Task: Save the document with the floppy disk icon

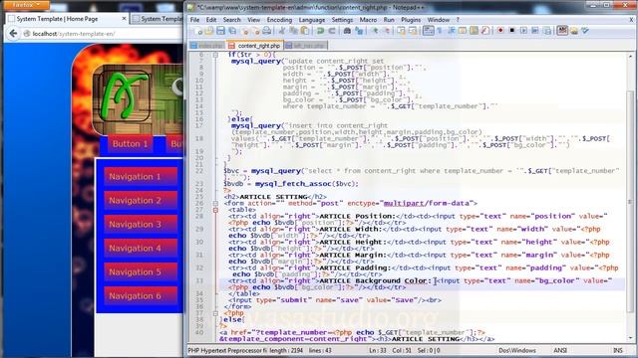Action: tap(220, 31)
